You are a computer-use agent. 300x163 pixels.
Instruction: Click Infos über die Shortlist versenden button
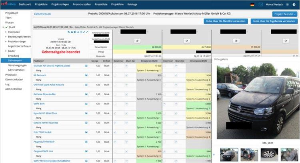click(226, 21)
